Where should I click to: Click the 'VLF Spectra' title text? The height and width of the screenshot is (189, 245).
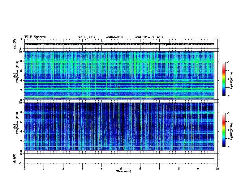click(35, 37)
